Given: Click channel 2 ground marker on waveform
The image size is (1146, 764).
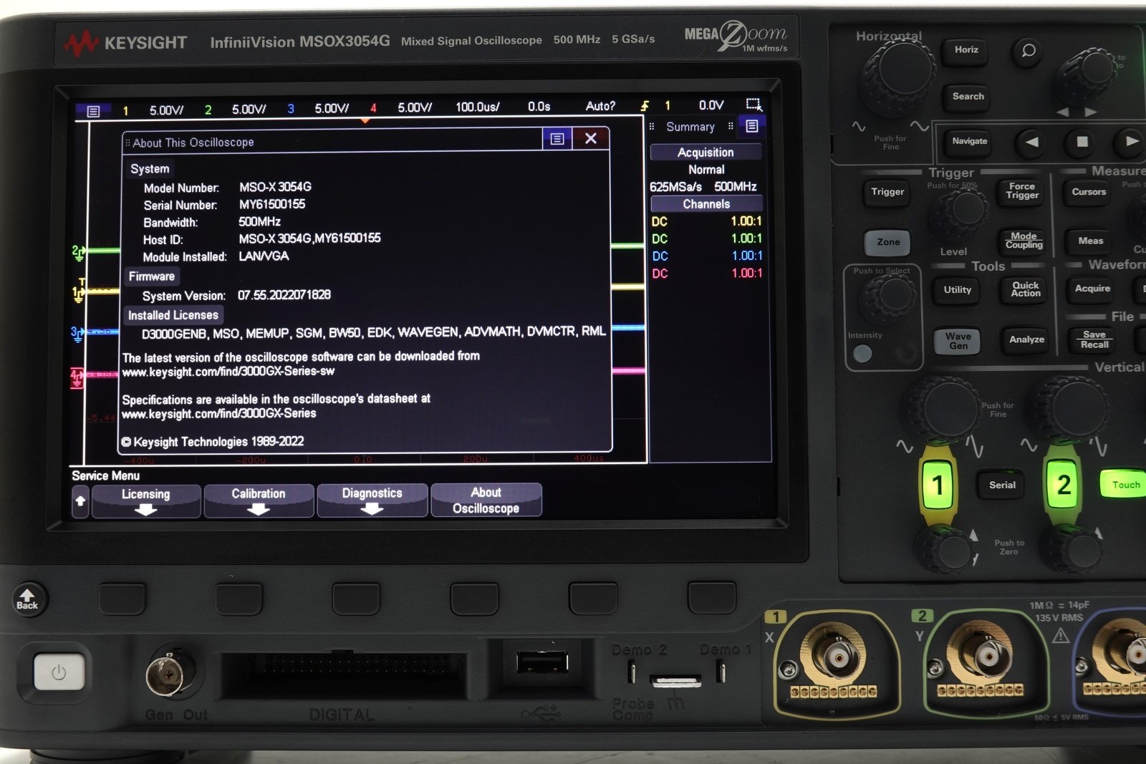Looking at the screenshot, I should (x=78, y=251).
